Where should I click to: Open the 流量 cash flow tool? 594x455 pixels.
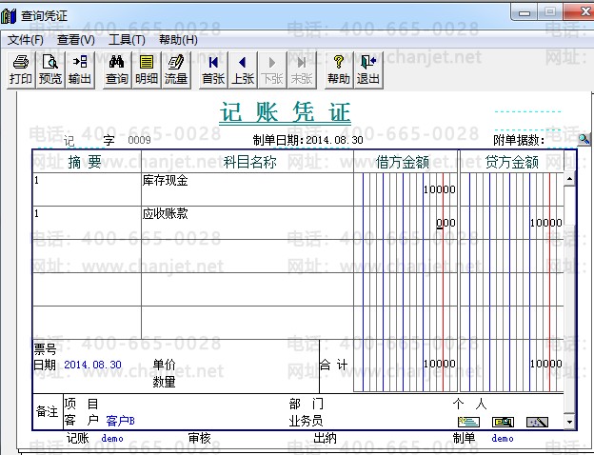tap(176, 69)
